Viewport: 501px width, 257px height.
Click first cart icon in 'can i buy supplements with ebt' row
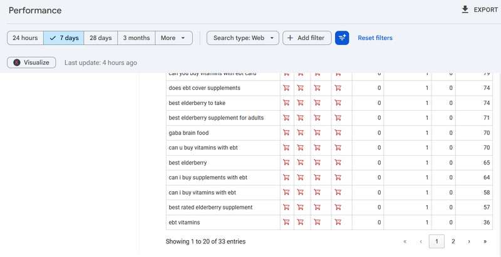click(286, 178)
